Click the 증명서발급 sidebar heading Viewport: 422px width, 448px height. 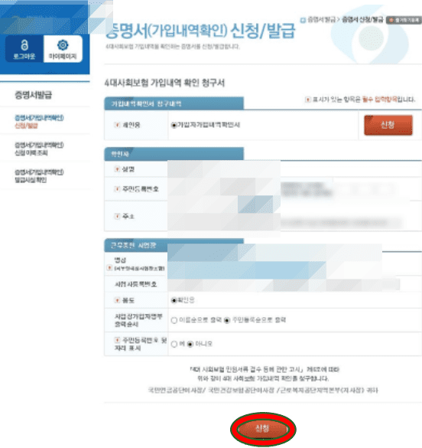[x=34, y=94]
